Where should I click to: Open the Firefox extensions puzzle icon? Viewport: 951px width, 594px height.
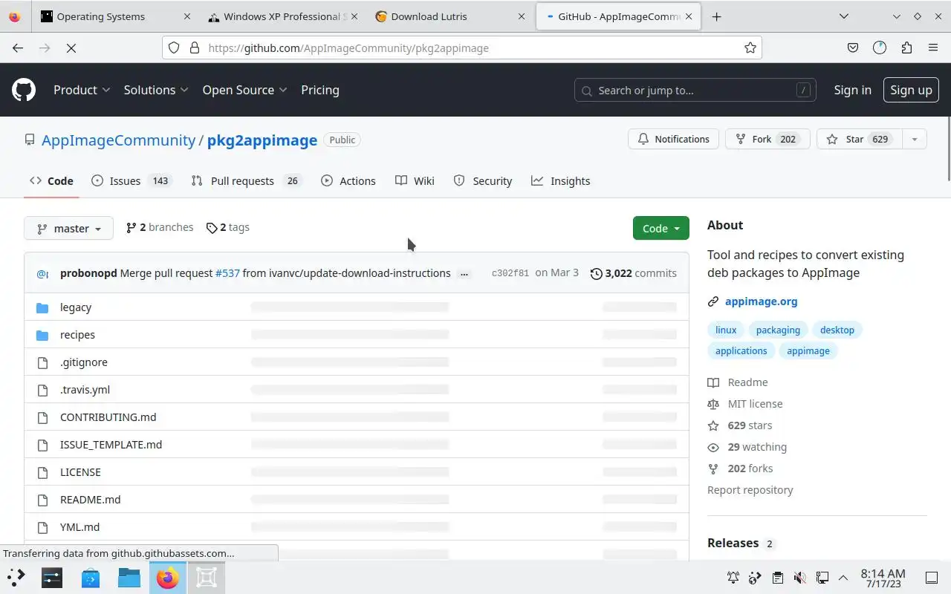click(x=906, y=48)
